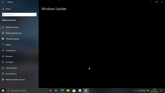Click the Windows Update page title
Viewport: 165px width, 93px height.
pos(54,9)
